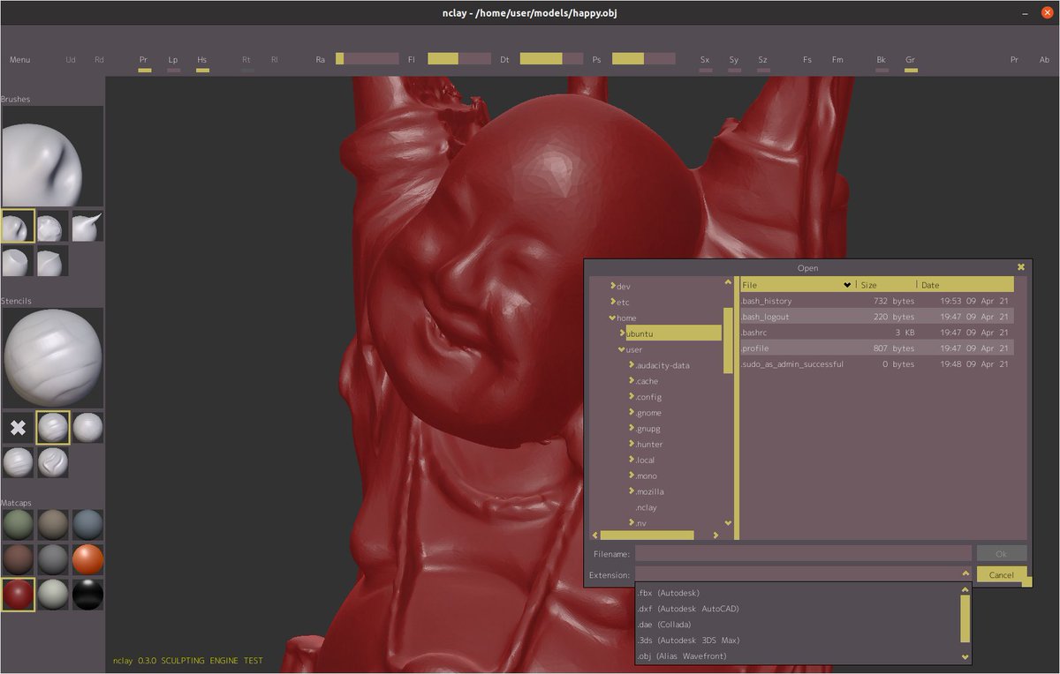Pick the plain gray matcap in the center
Image resolution: width=1060 pixels, height=674 pixels.
point(53,559)
